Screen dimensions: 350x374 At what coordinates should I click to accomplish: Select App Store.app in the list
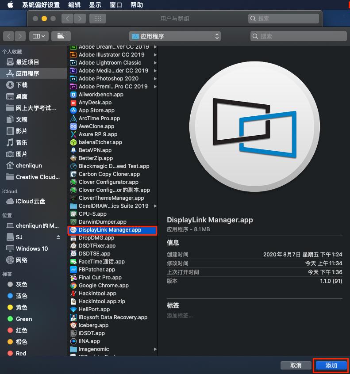[x=113, y=111]
